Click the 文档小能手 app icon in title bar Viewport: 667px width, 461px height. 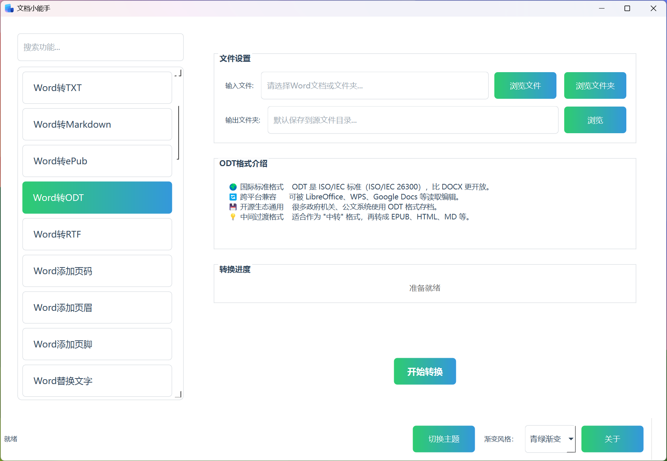[9, 8]
